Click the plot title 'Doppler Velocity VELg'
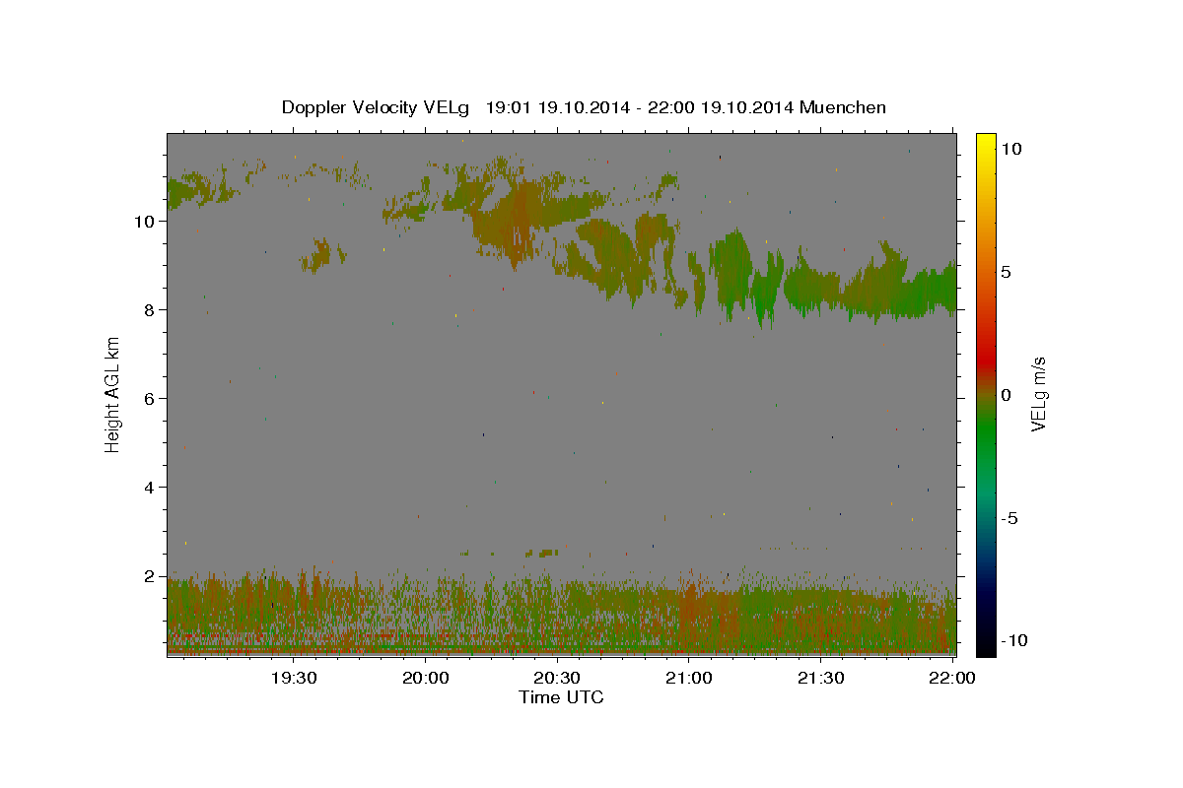Image resolution: width=1183 pixels, height=788 pixels. point(377,107)
